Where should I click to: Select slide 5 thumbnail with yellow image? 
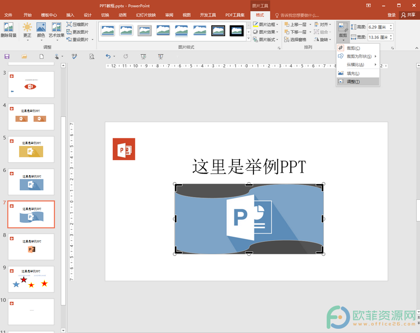(x=31, y=150)
